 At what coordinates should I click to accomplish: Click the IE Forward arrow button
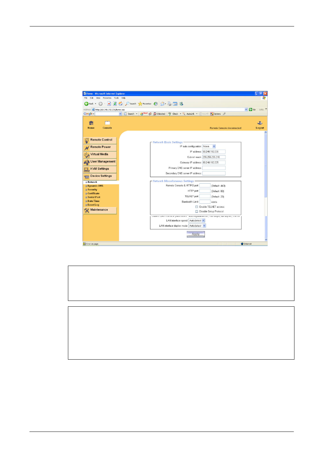[101, 104]
